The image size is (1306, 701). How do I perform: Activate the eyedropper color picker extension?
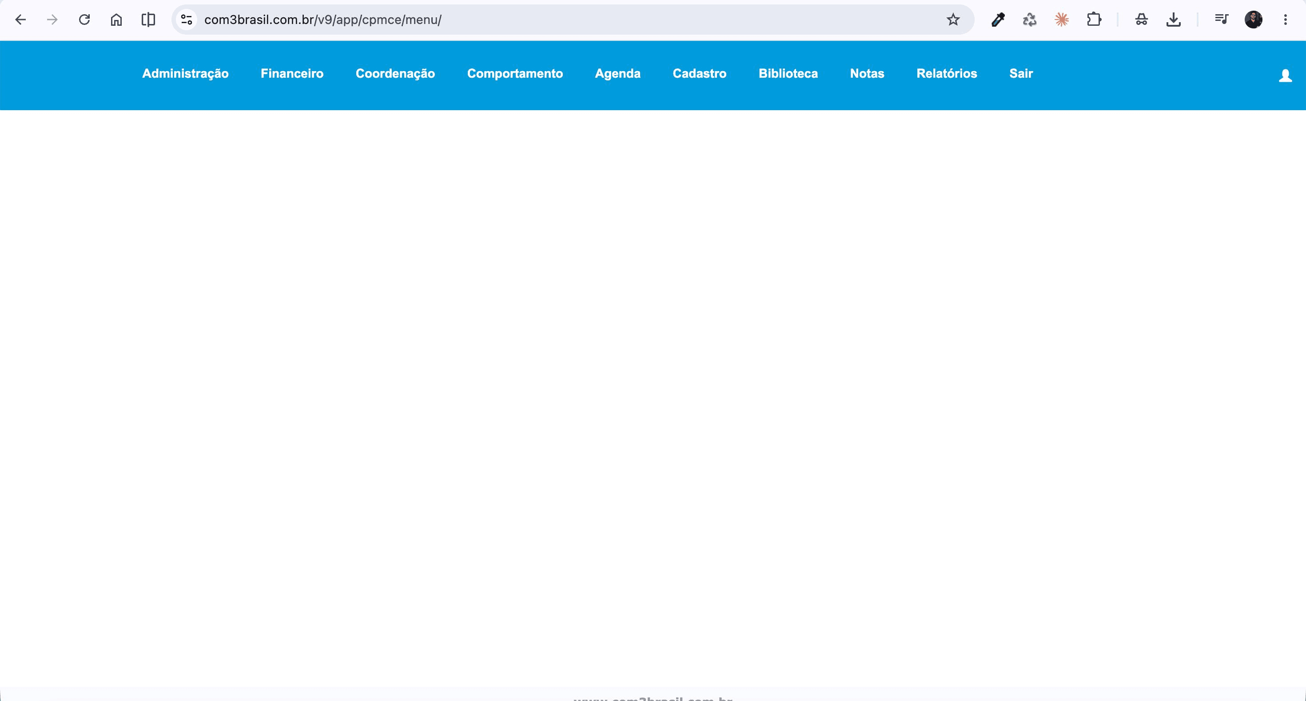pos(998,20)
